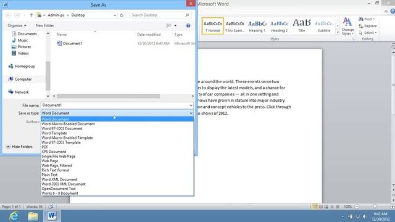Go forward in Save As dialog

coord(17,15)
